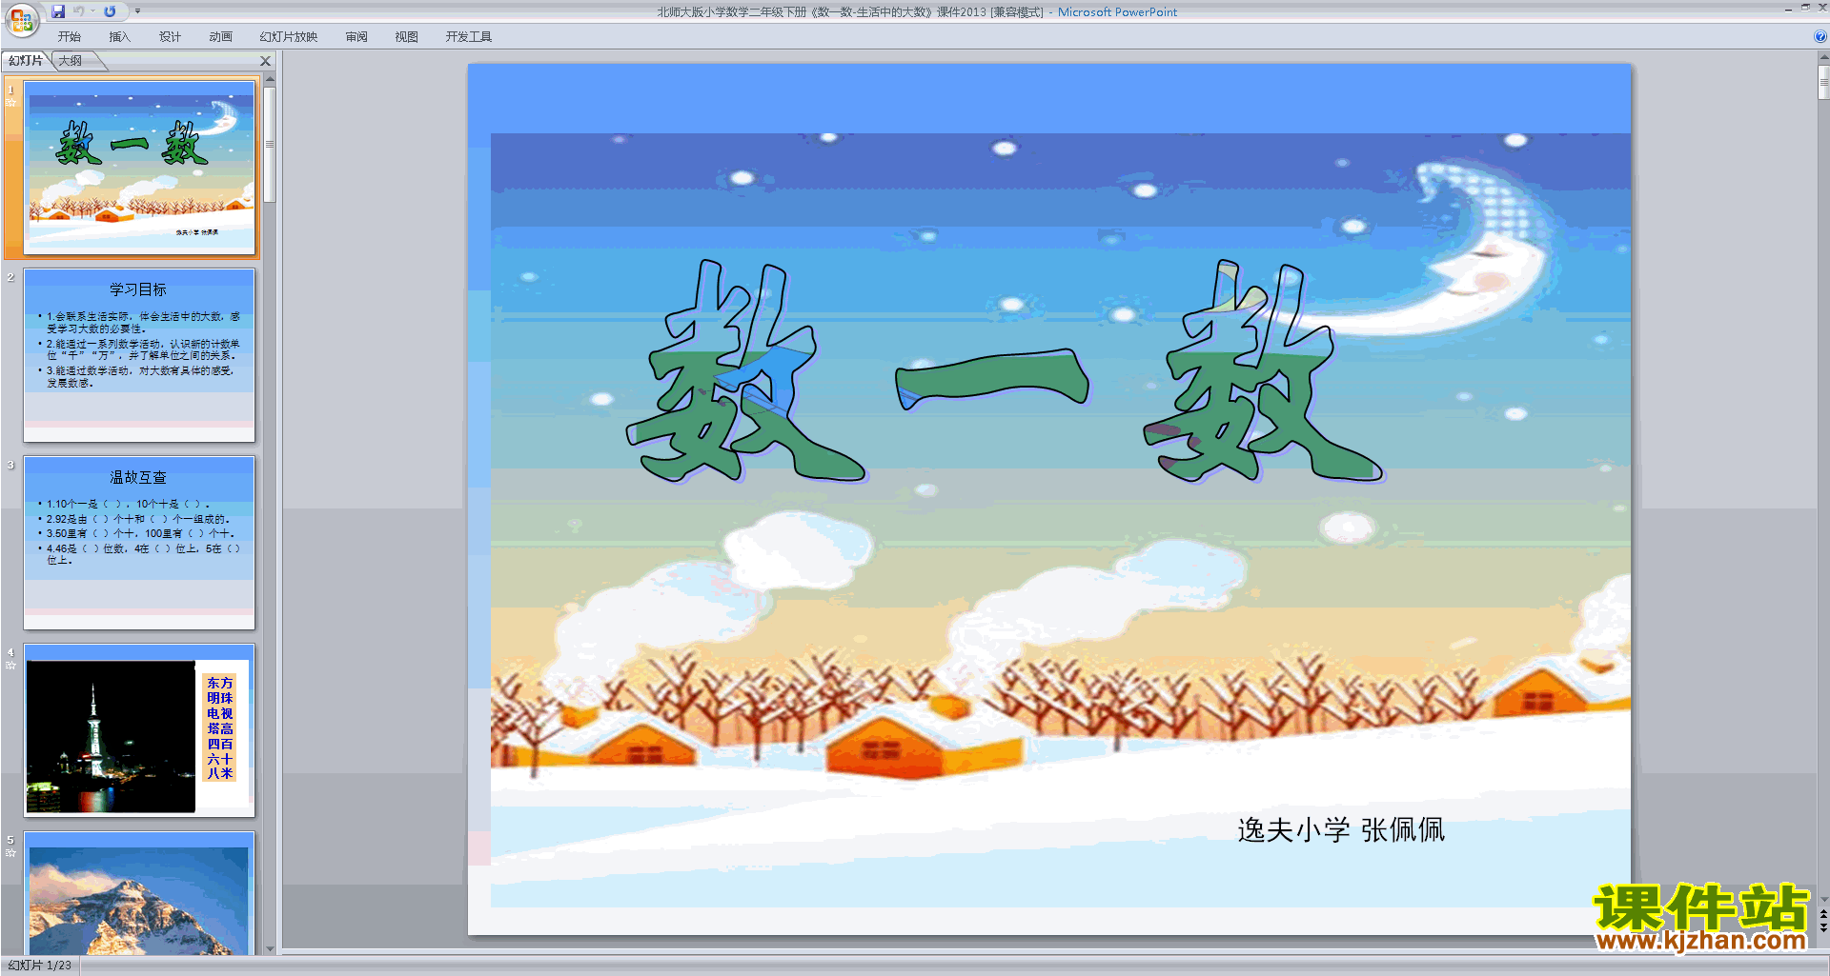
Task: Click status bar text 幻灯片 1/23
Action: (x=40, y=966)
